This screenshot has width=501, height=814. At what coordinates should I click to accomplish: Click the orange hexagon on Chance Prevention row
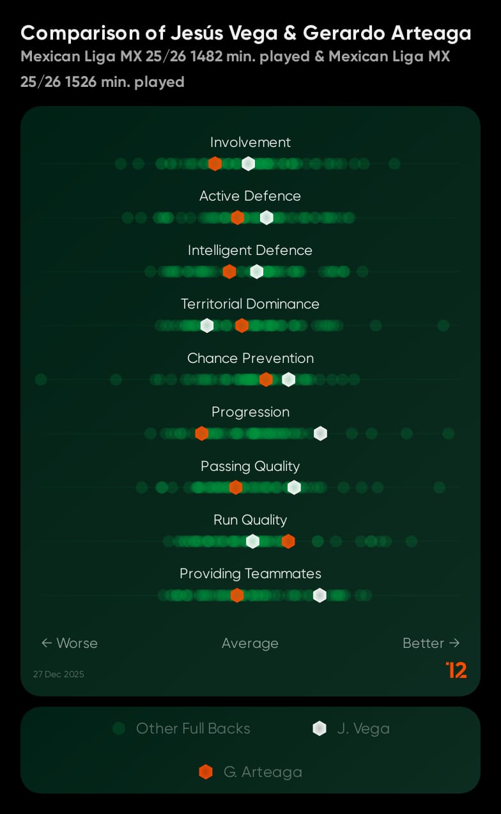[266, 380]
